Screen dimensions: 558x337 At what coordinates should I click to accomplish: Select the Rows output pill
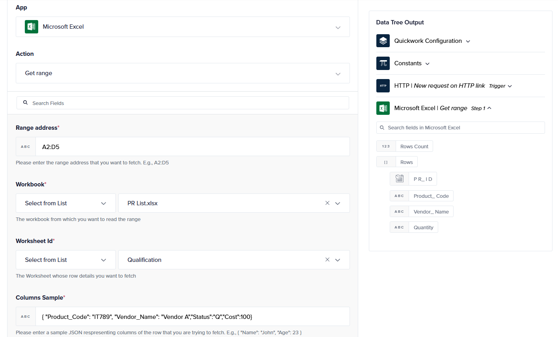point(397,162)
